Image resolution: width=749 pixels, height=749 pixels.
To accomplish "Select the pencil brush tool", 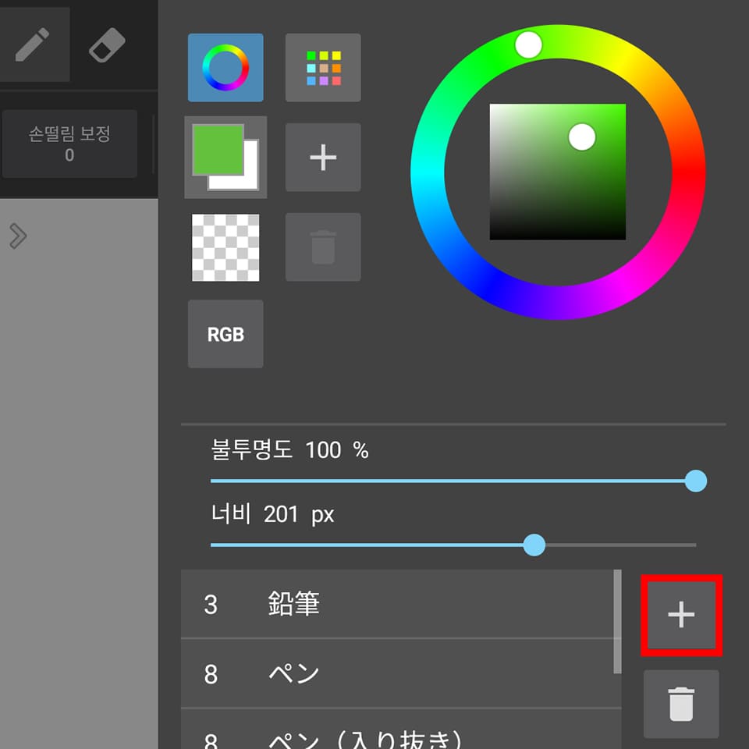I will pyautogui.click(x=32, y=44).
